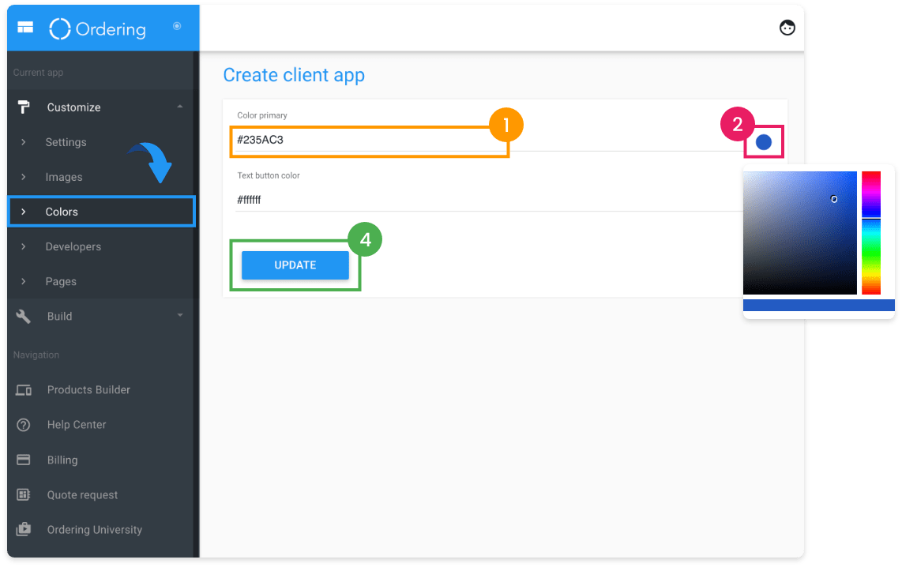Click the Build wrench icon

point(24,317)
